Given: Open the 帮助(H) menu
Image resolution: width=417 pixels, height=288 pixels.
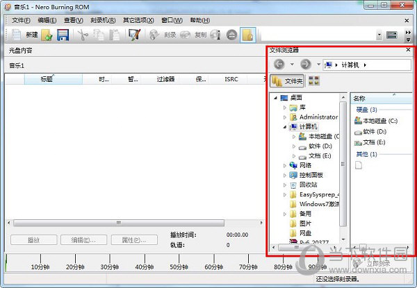Looking at the screenshot, I should pyautogui.click(x=199, y=20).
